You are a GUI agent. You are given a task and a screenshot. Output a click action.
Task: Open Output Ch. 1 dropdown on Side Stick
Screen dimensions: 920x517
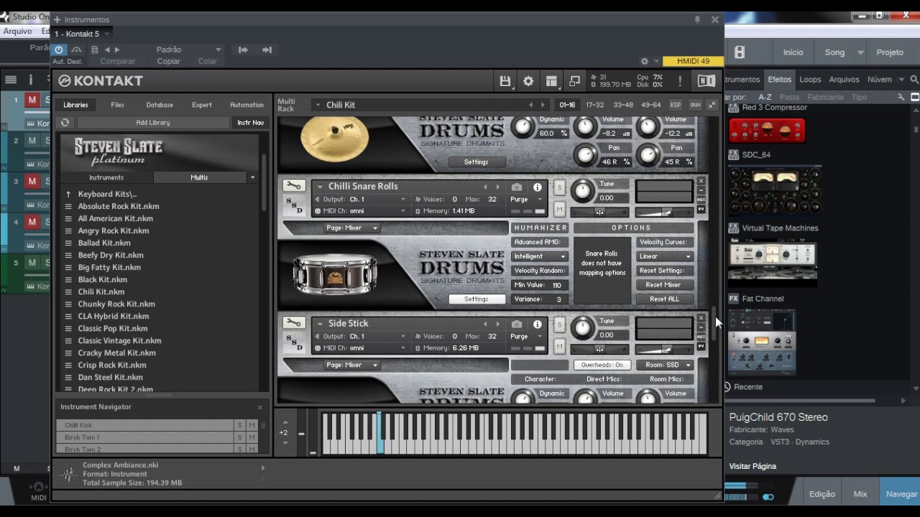(360, 336)
